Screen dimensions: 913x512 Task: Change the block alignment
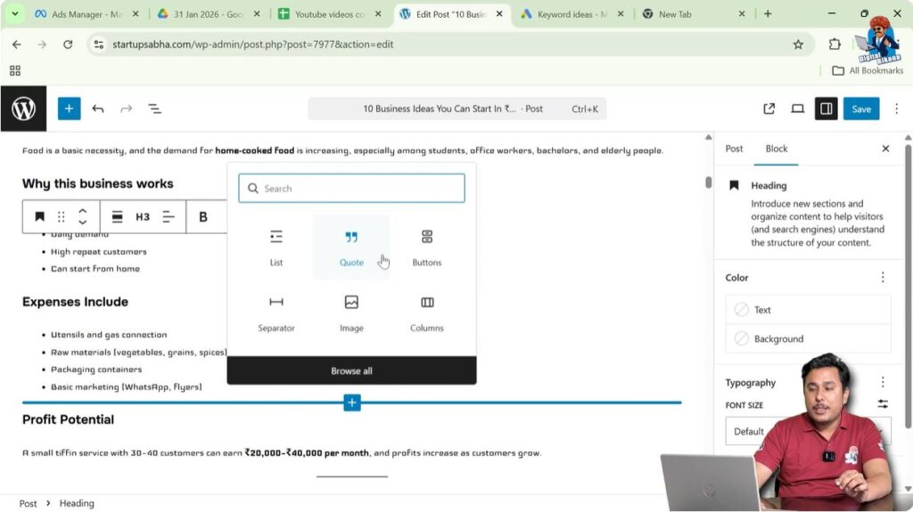click(117, 217)
